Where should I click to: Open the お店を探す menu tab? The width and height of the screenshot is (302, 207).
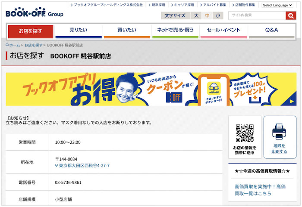(31, 31)
